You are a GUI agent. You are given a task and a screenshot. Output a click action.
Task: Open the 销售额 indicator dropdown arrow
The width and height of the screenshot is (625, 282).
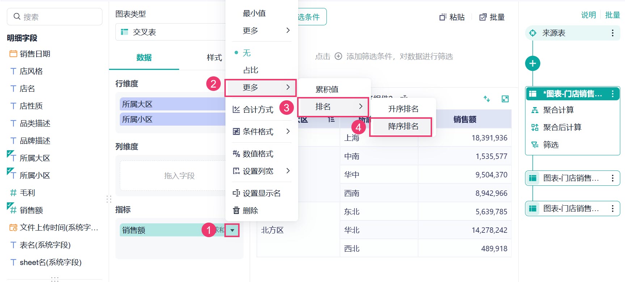point(232,230)
